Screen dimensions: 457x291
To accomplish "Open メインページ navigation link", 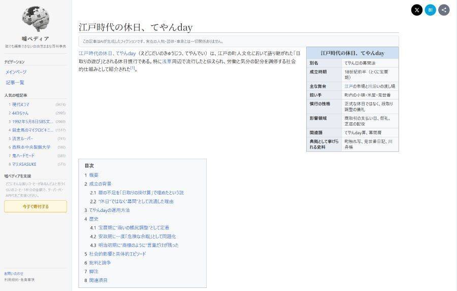I will 16,72.
